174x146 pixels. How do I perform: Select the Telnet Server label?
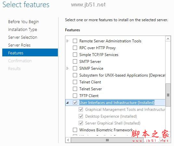(90, 89)
